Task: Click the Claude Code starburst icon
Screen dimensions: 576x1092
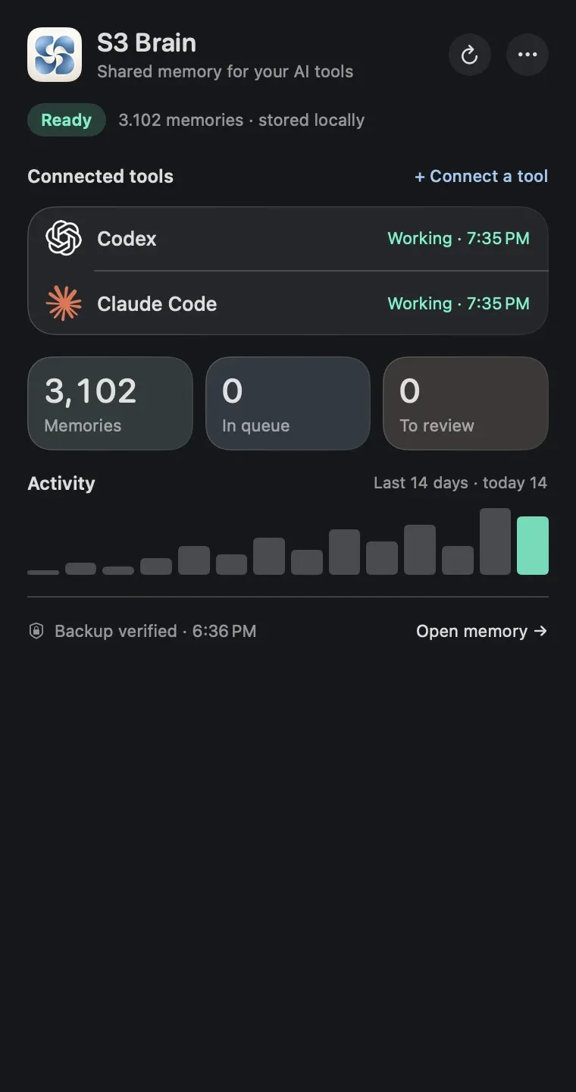Action: coord(64,303)
